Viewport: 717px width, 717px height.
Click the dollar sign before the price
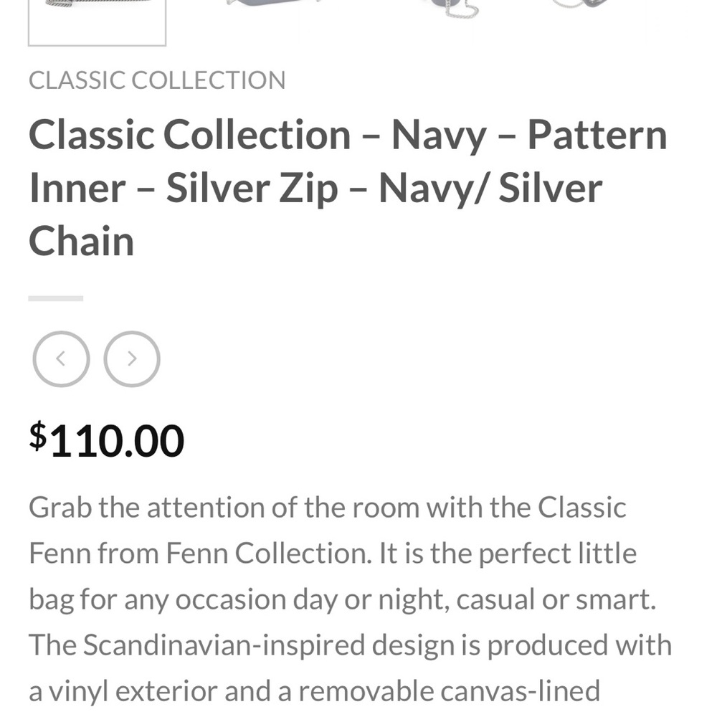point(37,435)
